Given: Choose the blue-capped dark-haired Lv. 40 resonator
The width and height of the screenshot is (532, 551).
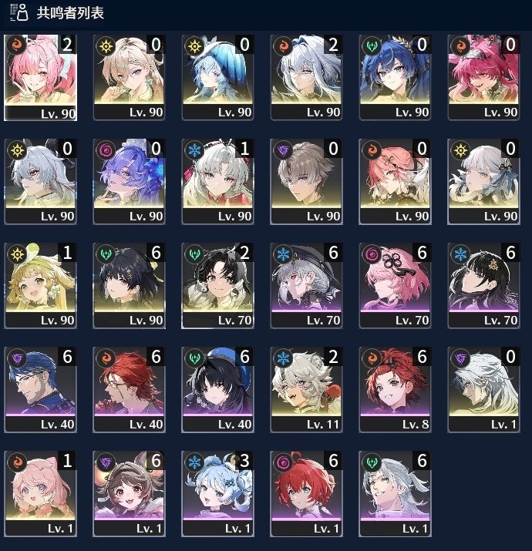Looking at the screenshot, I should click(x=217, y=390).
